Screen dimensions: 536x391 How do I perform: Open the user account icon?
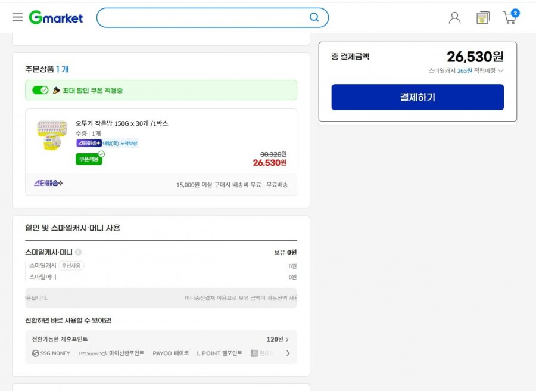(x=454, y=18)
